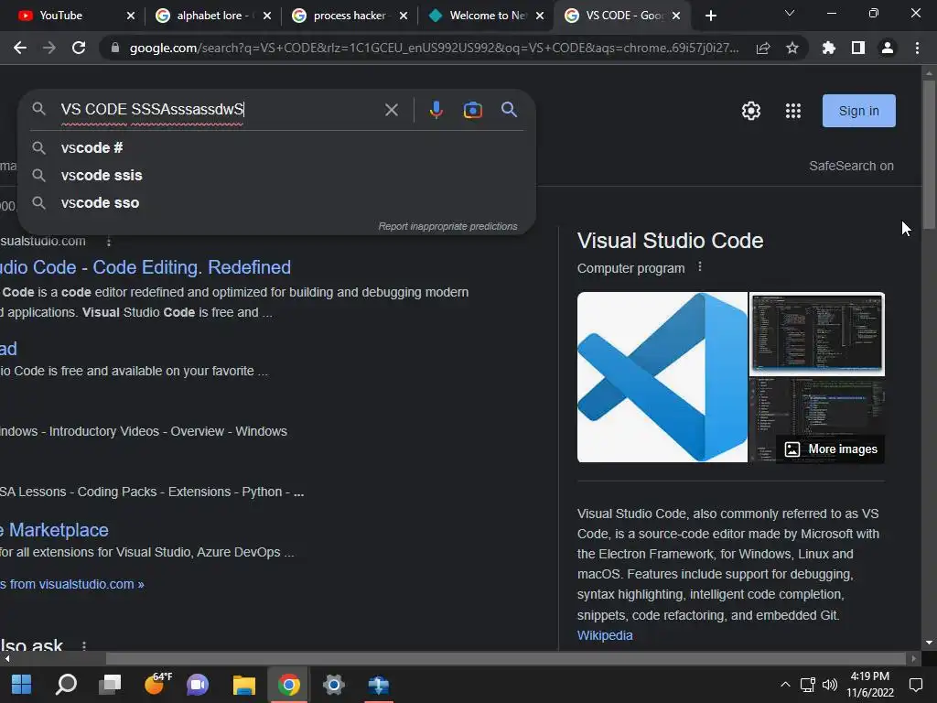Viewport: 937px width, 703px height.
Task: Open the Chrome three-dot menu
Action: pos(917,48)
